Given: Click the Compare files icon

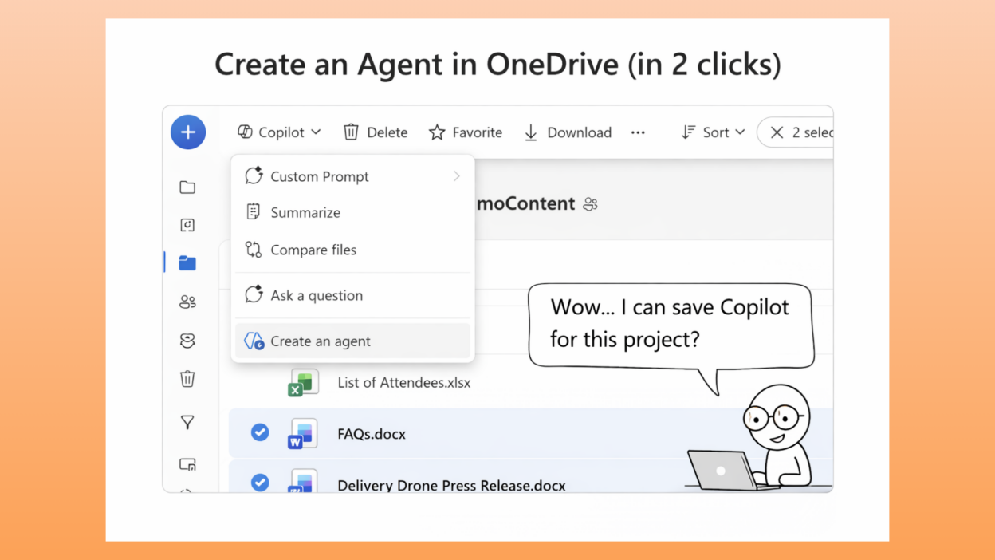Looking at the screenshot, I should [x=254, y=250].
